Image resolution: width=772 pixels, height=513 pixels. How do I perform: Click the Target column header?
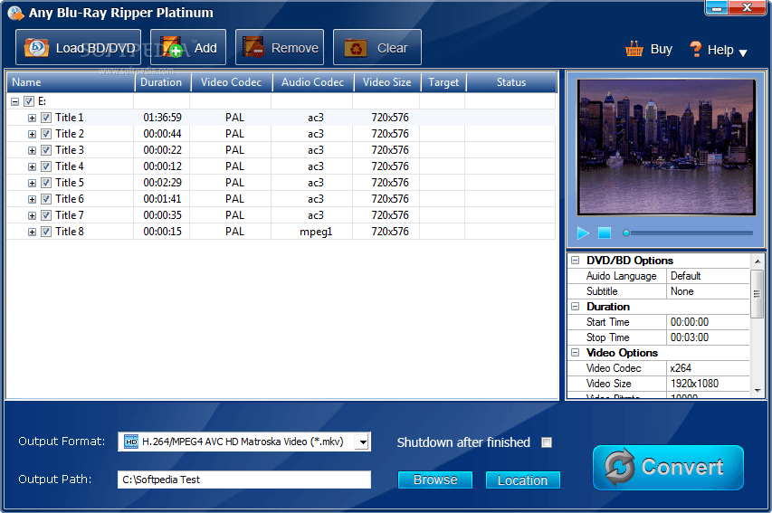(x=443, y=82)
